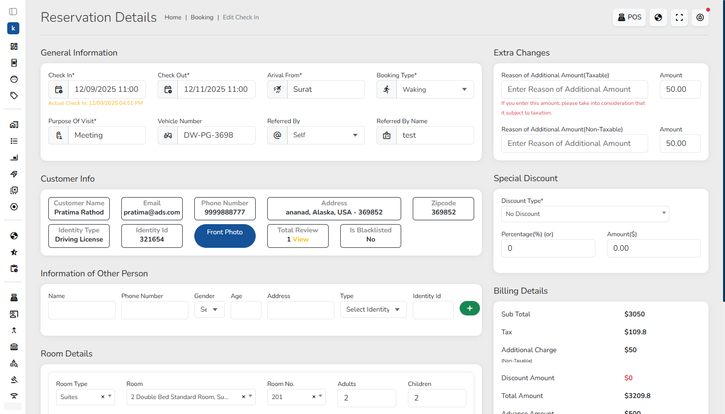Click the green add person button
Viewport: 725px width, 414px height.
point(469,308)
